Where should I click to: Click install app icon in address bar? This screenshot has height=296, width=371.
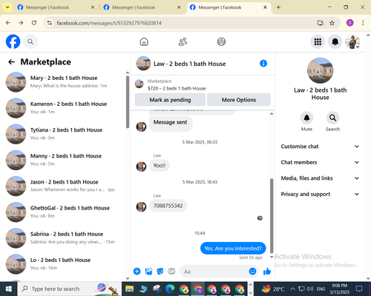point(321,23)
